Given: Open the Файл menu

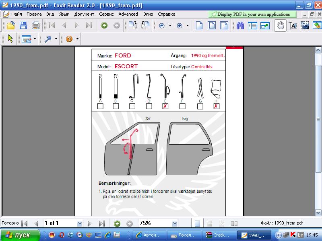Looking at the screenshot, I should 17,14.
